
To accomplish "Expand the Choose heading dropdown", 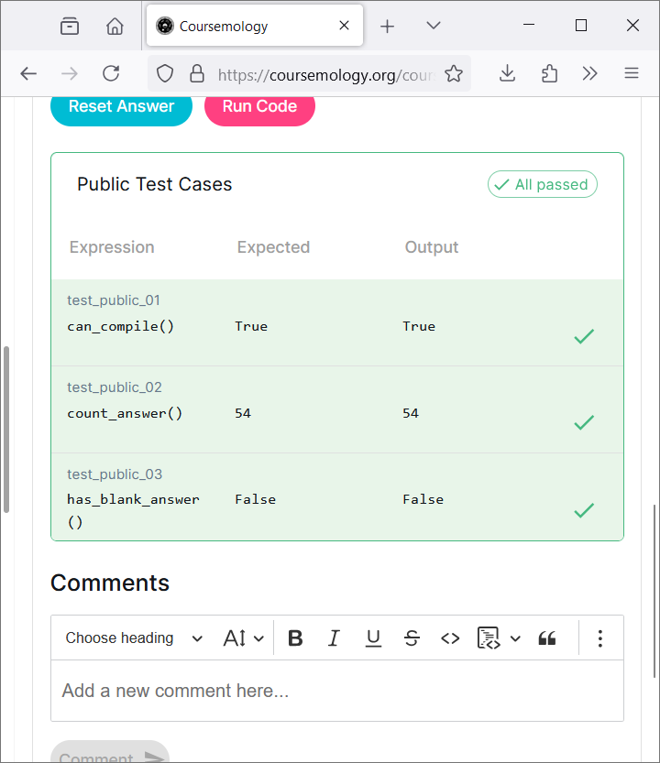I will (134, 638).
